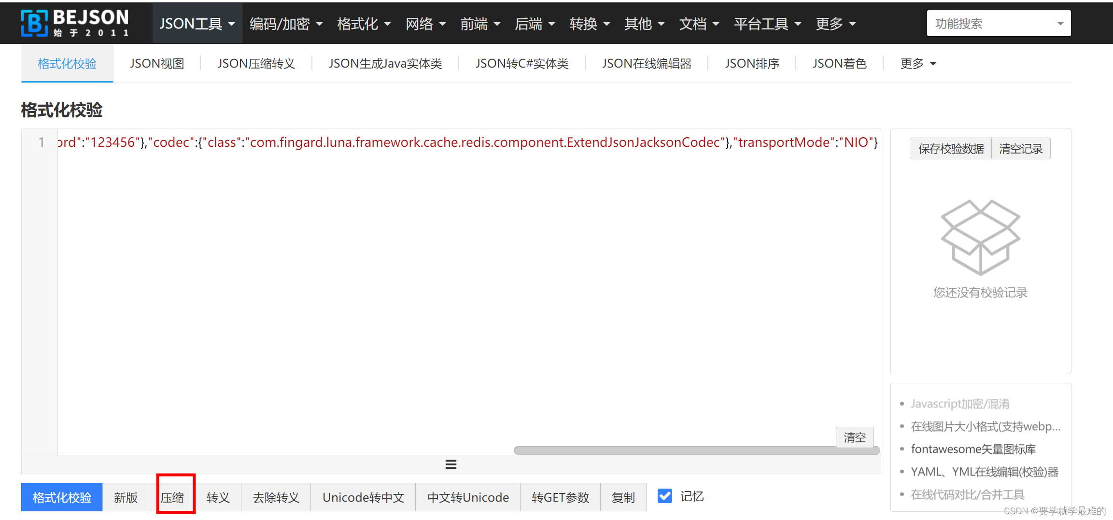Click the editor's horizontal scrollbar
The height and width of the screenshot is (520, 1113).
tap(696, 450)
